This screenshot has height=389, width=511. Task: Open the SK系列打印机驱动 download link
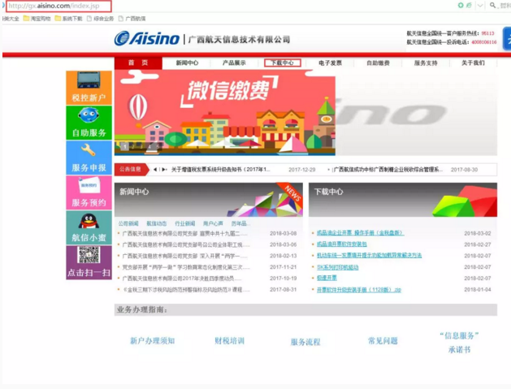[x=338, y=267]
